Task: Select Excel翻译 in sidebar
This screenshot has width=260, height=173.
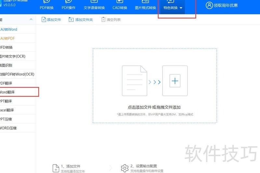Action: click(x=18, y=110)
